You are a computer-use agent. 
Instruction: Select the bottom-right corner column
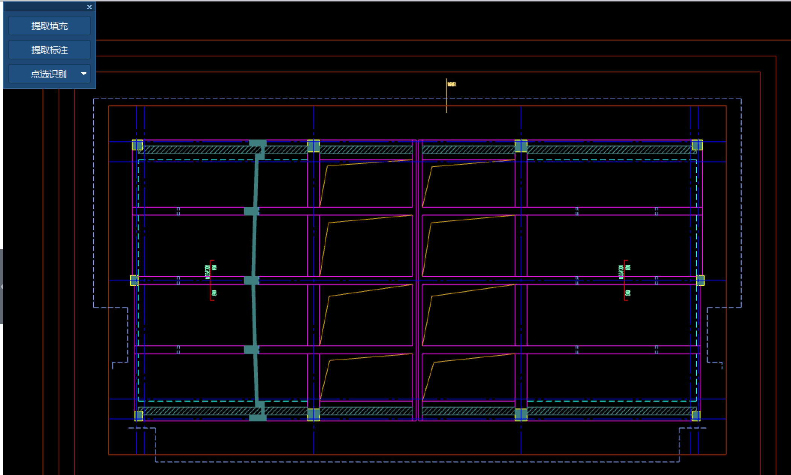[x=696, y=416]
